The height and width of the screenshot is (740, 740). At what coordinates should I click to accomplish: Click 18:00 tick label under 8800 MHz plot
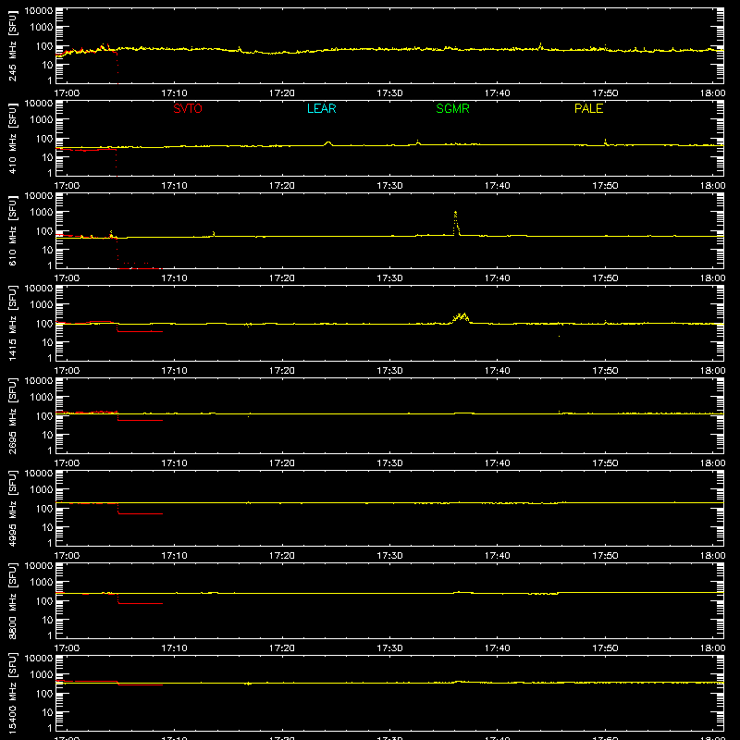coord(712,648)
